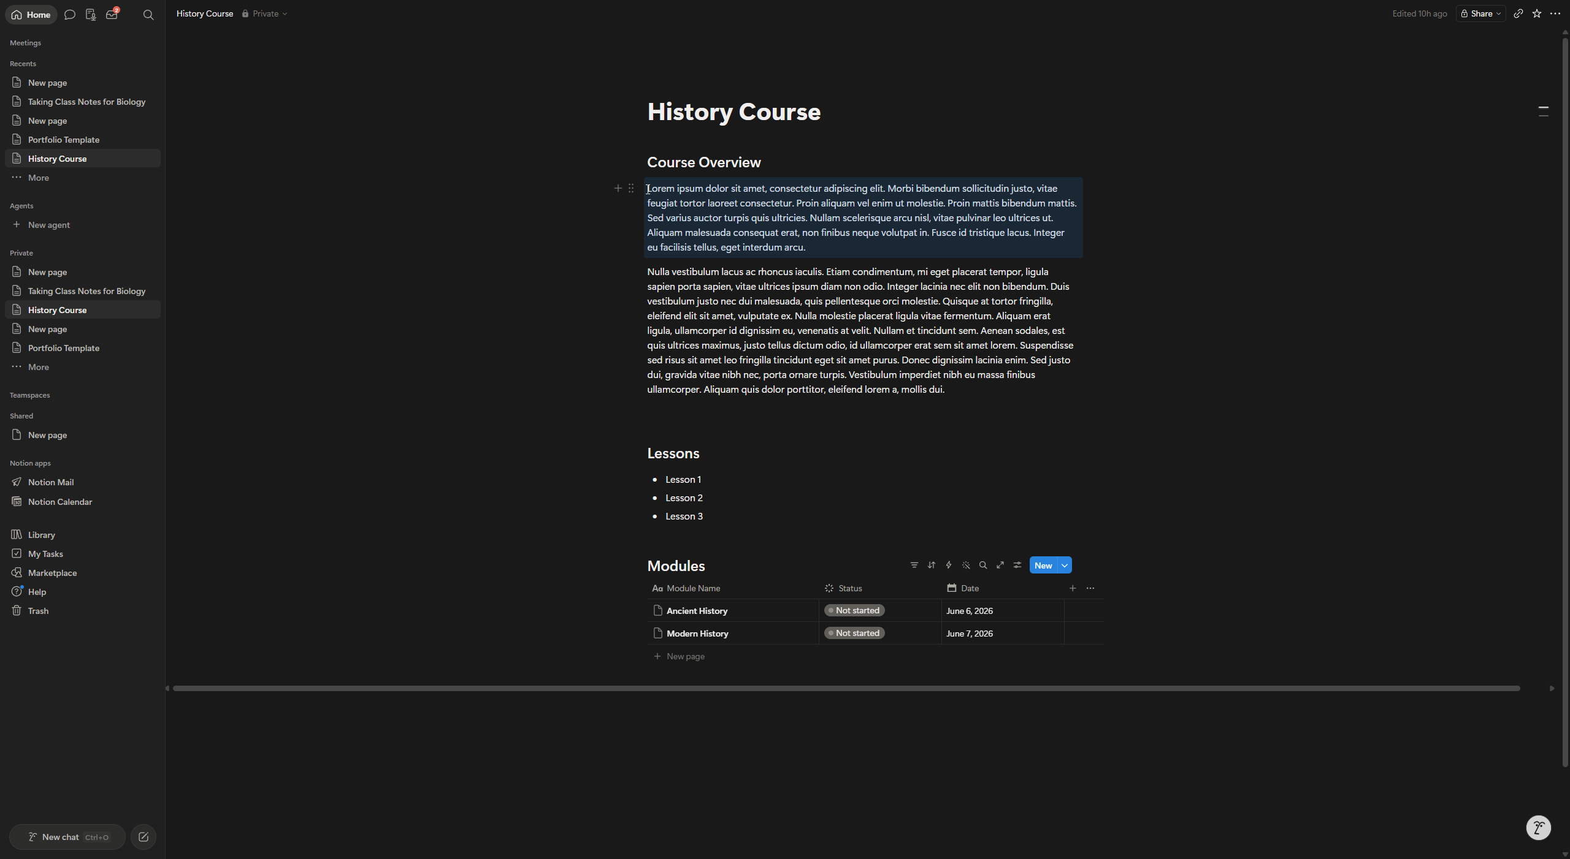Search the Modules database with magnifier icon
Viewport: 1570px width, 859px height.
point(983,565)
